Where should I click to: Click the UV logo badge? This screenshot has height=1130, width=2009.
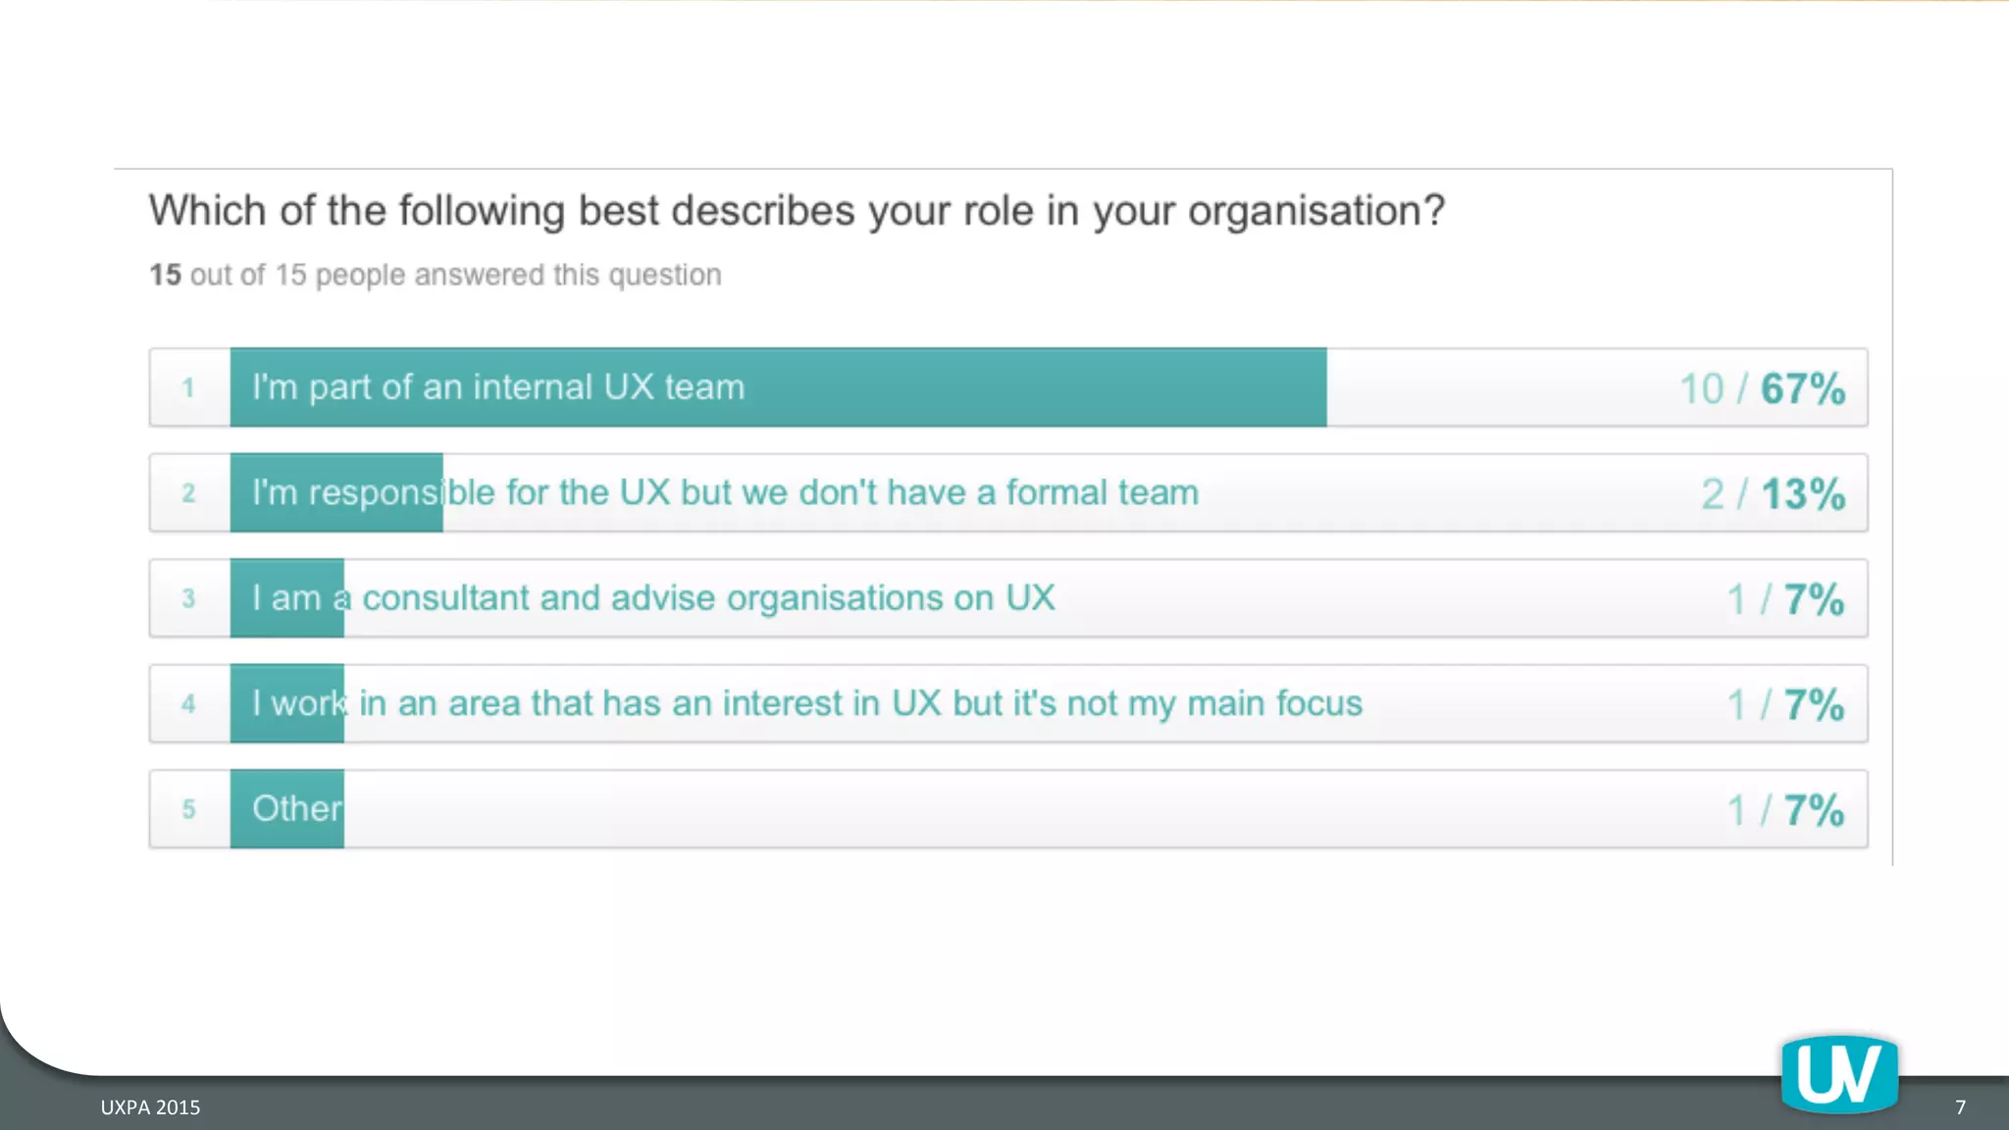pyautogui.click(x=1839, y=1074)
